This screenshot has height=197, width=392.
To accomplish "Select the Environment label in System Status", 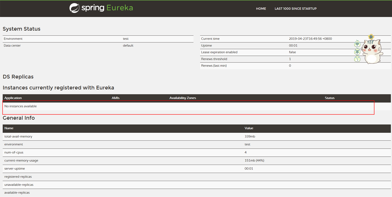I will pyautogui.click(x=13, y=39).
